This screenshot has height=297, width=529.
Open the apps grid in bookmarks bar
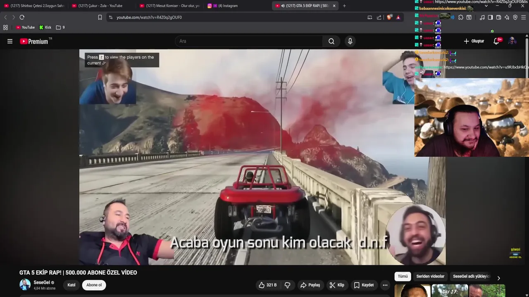coord(5,27)
